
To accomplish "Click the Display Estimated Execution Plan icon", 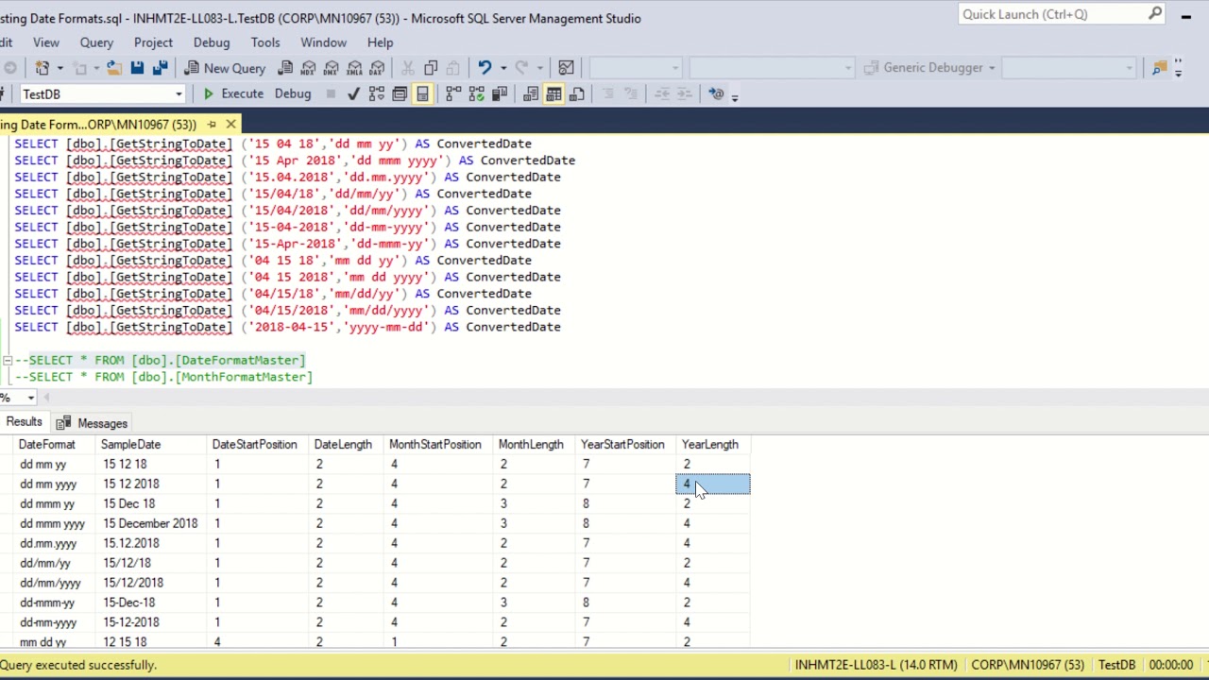I will pyautogui.click(x=376, y=93).
